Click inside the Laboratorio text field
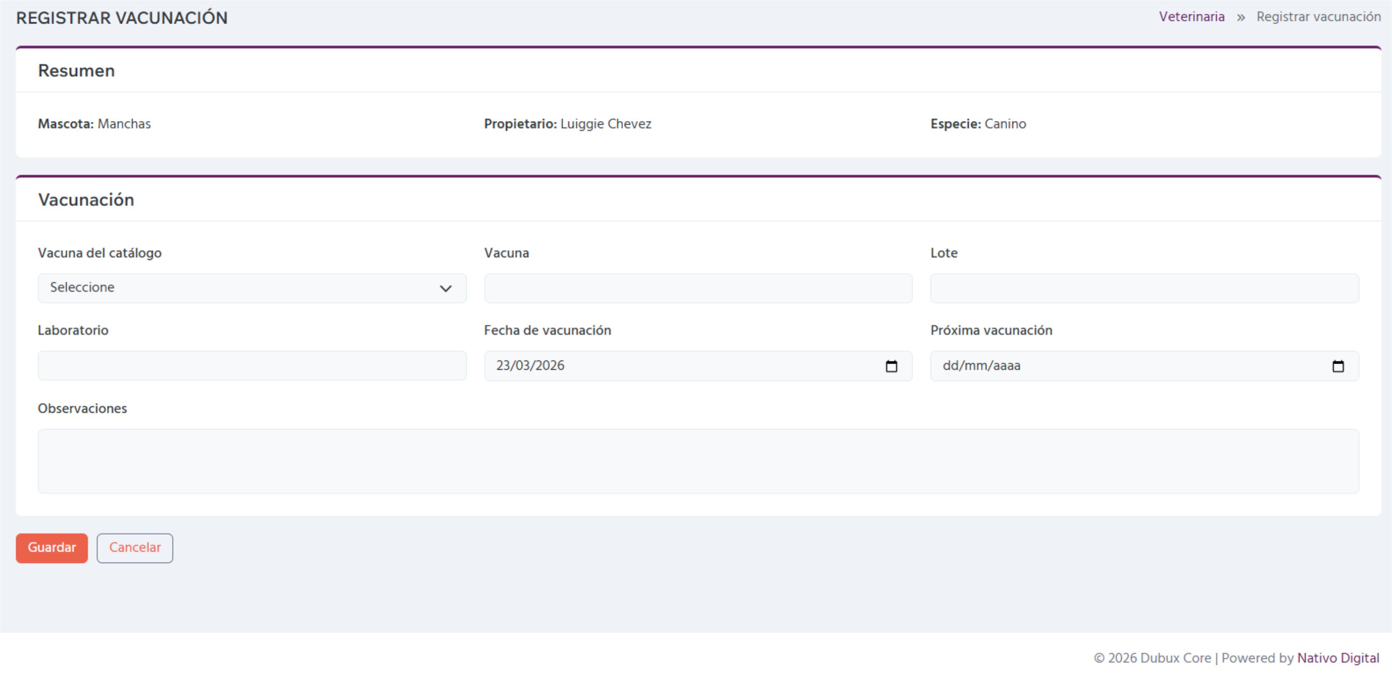The image size is (1392, 678). (x=251, y=365)
